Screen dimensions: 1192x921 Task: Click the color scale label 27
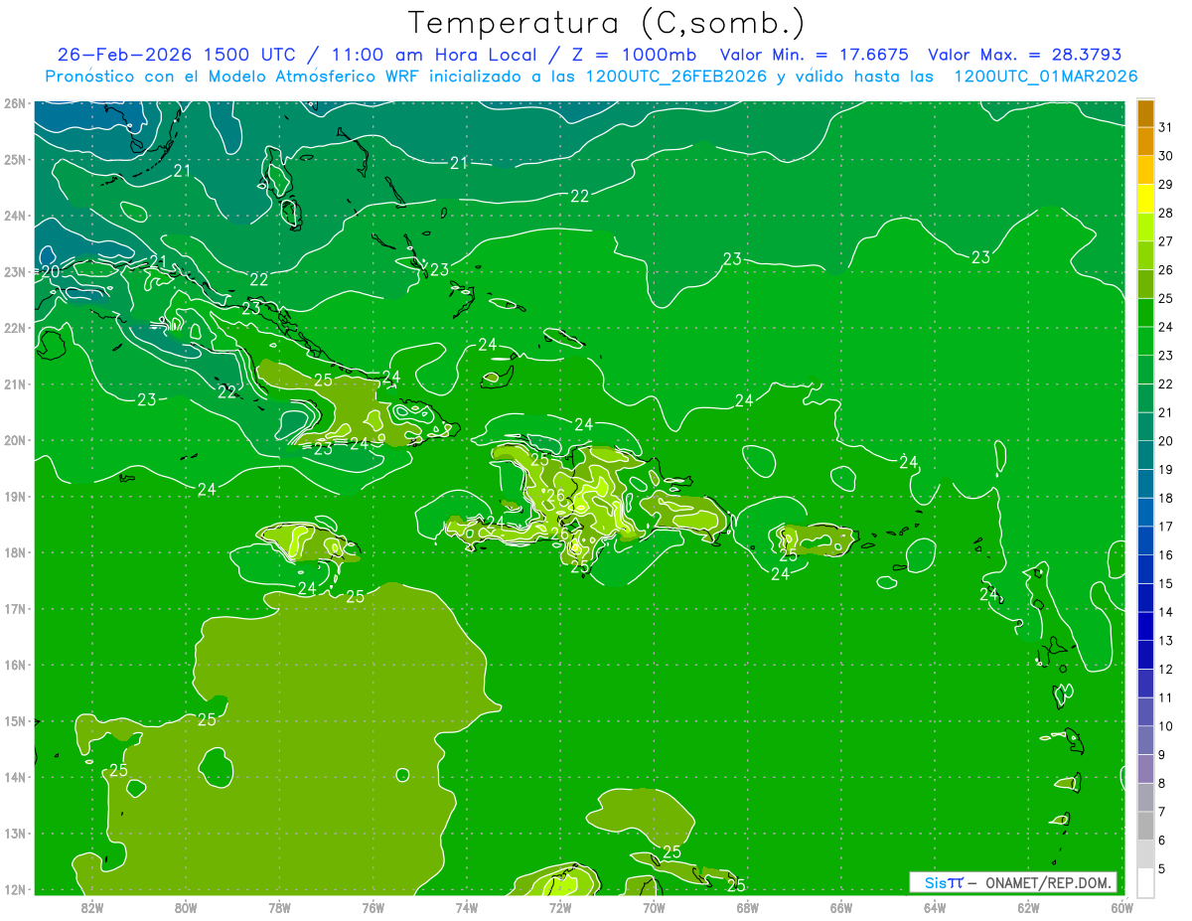point(1166,241)
